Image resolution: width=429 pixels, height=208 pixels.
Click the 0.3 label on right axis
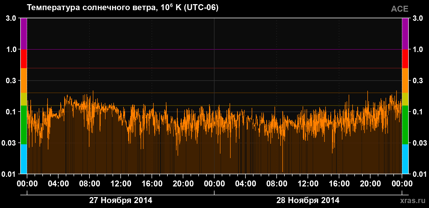pos(418,81)
